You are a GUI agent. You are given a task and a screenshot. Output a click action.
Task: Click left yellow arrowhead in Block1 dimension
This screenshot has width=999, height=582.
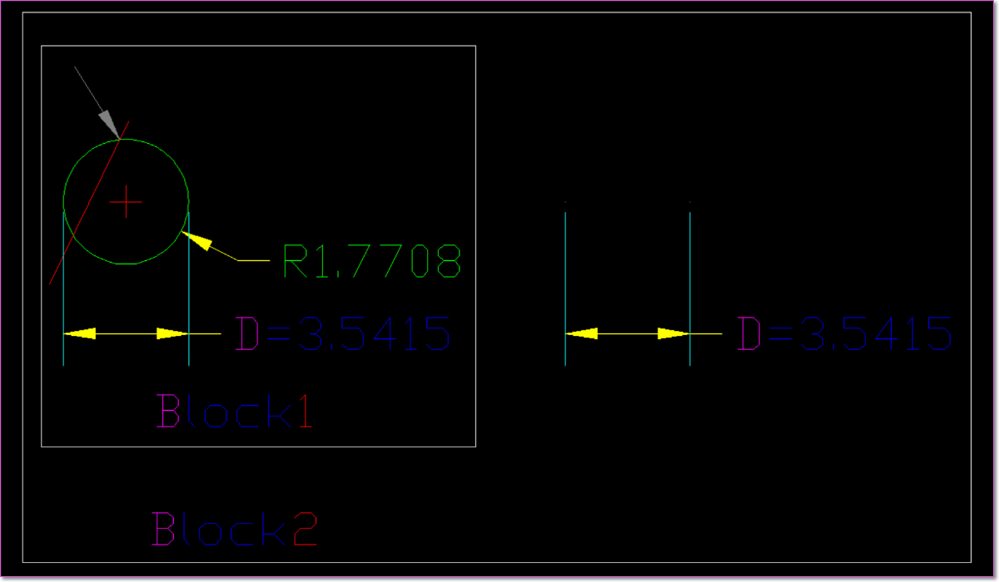80,333
